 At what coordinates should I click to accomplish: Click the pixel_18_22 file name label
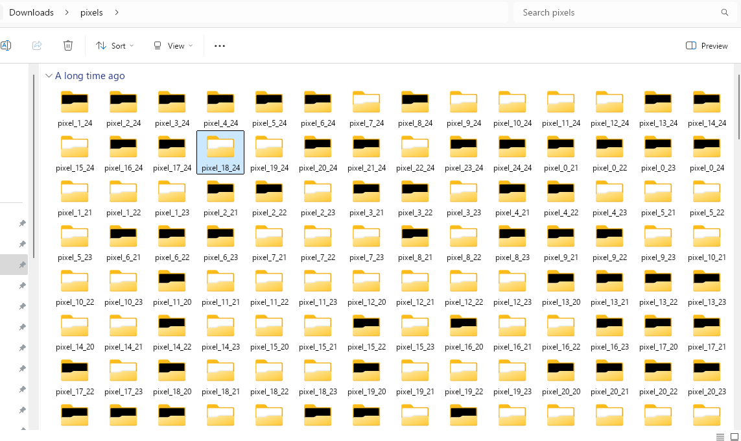pyautogui.click(x=270, y=392)
